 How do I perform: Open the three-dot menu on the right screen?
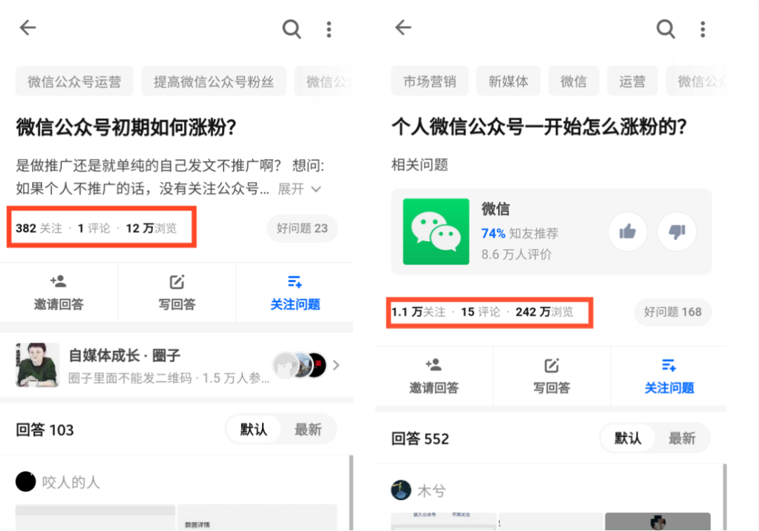point(702,29)
